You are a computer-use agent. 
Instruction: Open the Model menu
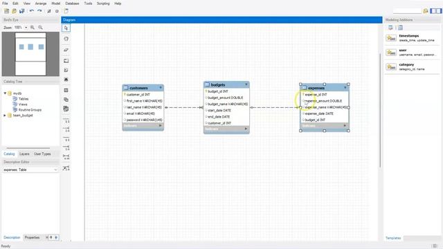pyautogui.click(x=55, y=3)
